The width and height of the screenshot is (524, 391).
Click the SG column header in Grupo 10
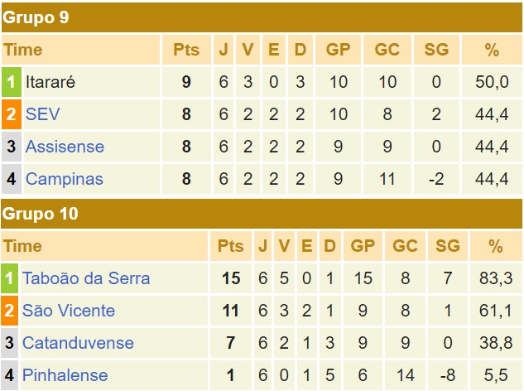(x=448, y=246)
